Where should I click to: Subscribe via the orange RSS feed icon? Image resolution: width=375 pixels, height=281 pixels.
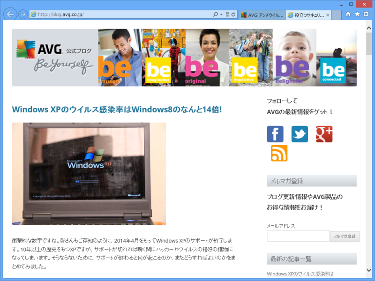point(280,153)
